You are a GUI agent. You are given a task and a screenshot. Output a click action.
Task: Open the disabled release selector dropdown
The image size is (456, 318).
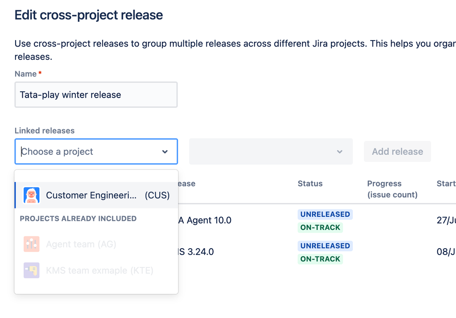pyautogui.click(x=271, y=151)
